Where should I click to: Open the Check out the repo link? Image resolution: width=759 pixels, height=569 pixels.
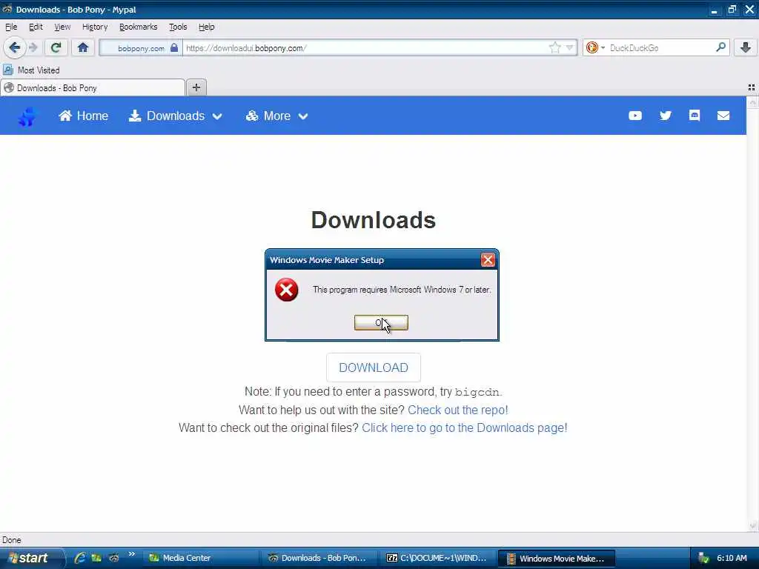click(458, 410)
